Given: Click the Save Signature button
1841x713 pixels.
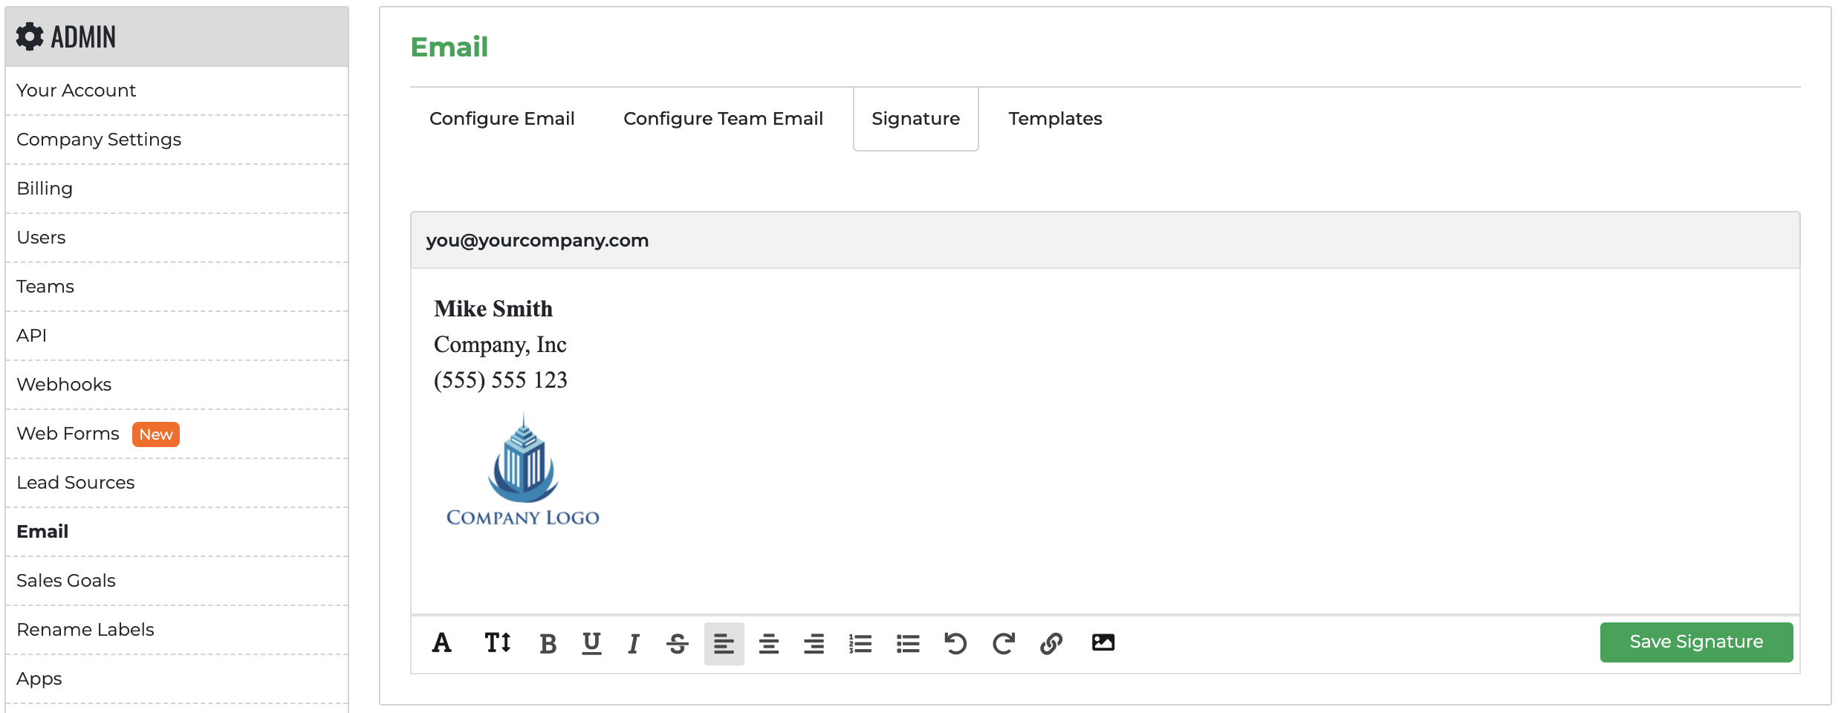Looking at the screenshot, I should [1696, 642].
